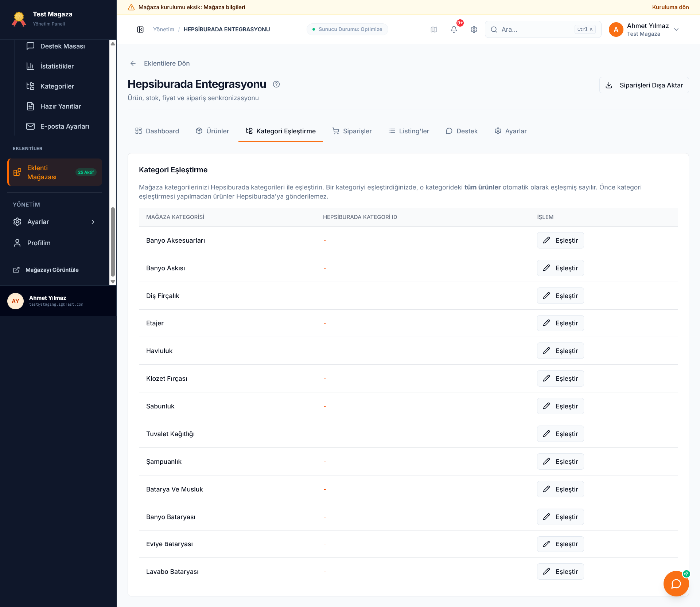Click Eşleştir for Lavabo Bataryası

pyautogui.click(x=560, y=572)
